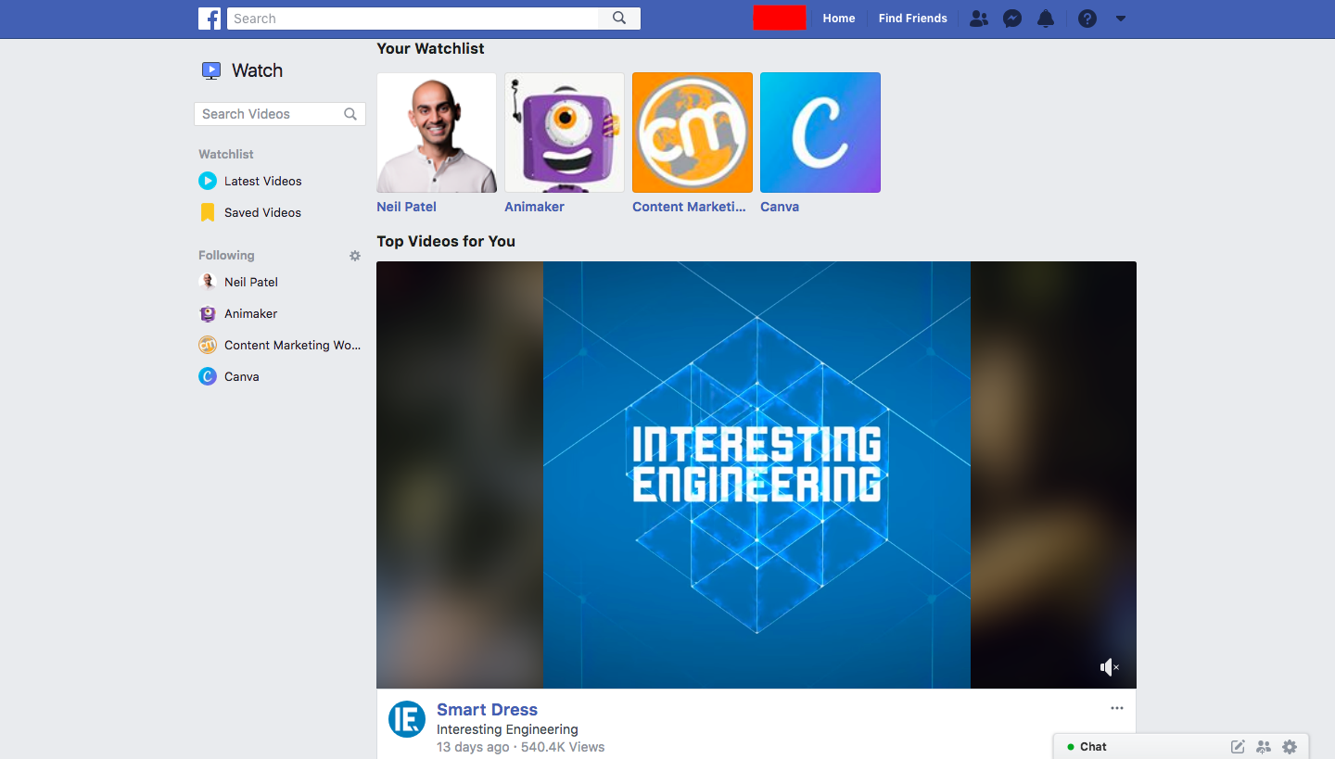The height and width of the screenshot is (759, 1335).
Task: Open the Quick Help question mark icon
Action: tap(1087, 19)
